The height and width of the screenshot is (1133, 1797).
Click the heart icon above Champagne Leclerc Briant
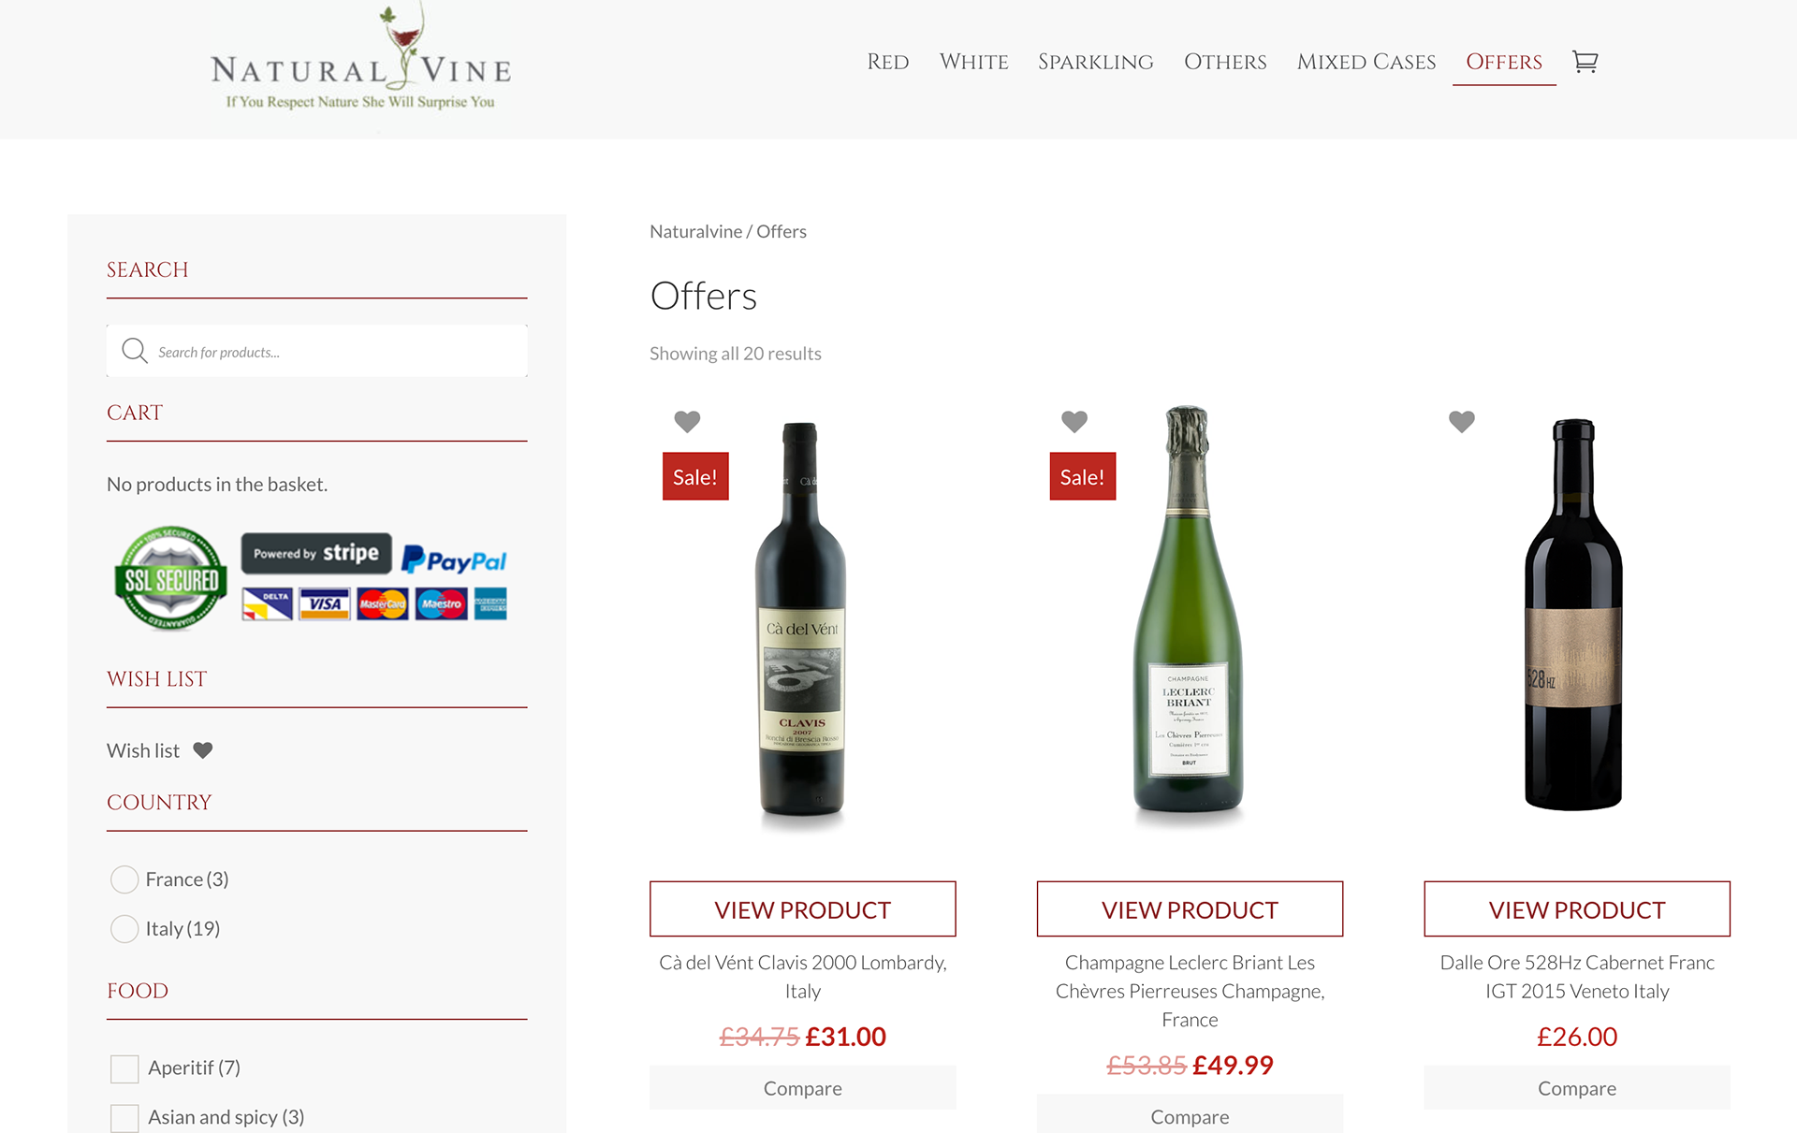(1074, 421)
